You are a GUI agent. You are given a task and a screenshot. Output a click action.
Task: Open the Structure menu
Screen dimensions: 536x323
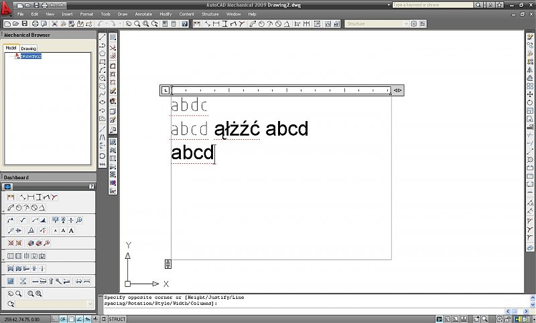tap(210, 14)
